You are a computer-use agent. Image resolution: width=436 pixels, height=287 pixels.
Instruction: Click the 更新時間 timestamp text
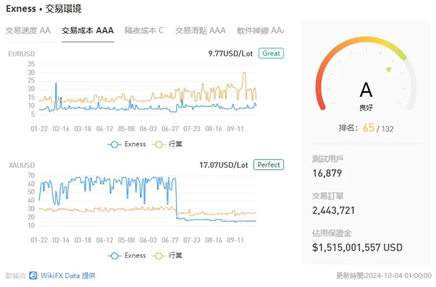tap(384, 276)
